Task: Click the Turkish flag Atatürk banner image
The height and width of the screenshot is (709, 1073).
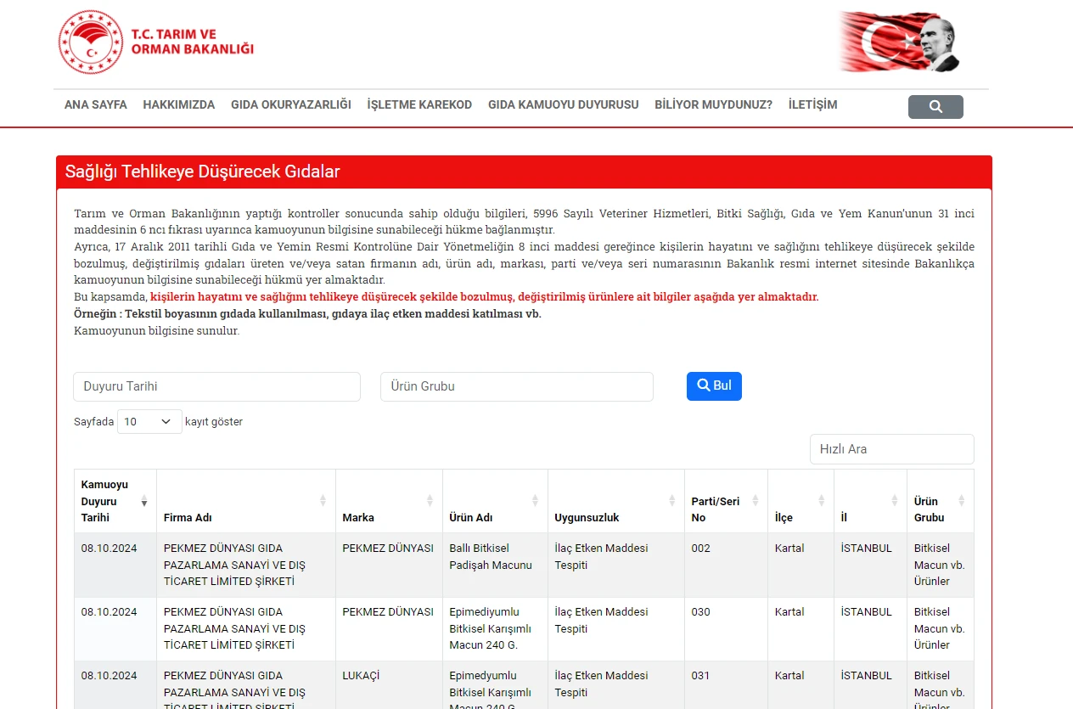Action: 899,42
